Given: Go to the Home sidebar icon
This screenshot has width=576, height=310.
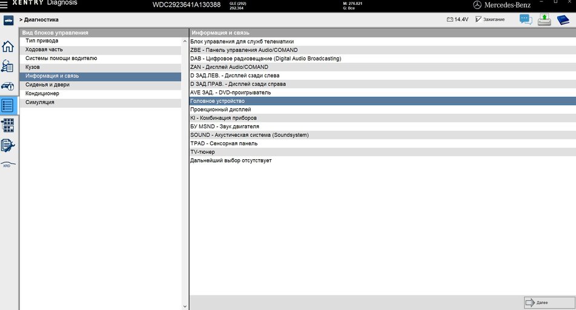Looking at the screenshot, I should tap(8, 46).
